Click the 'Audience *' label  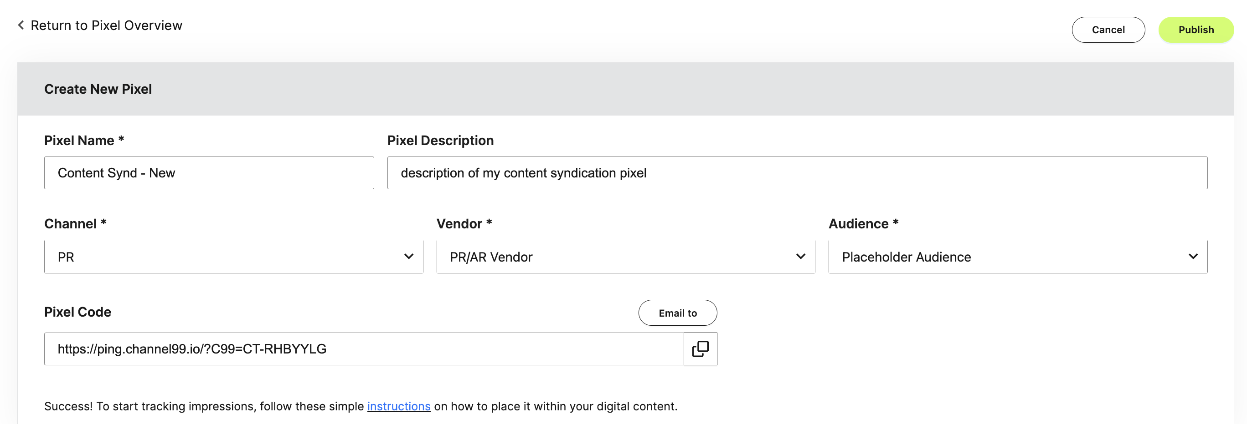tap(863, 223)
